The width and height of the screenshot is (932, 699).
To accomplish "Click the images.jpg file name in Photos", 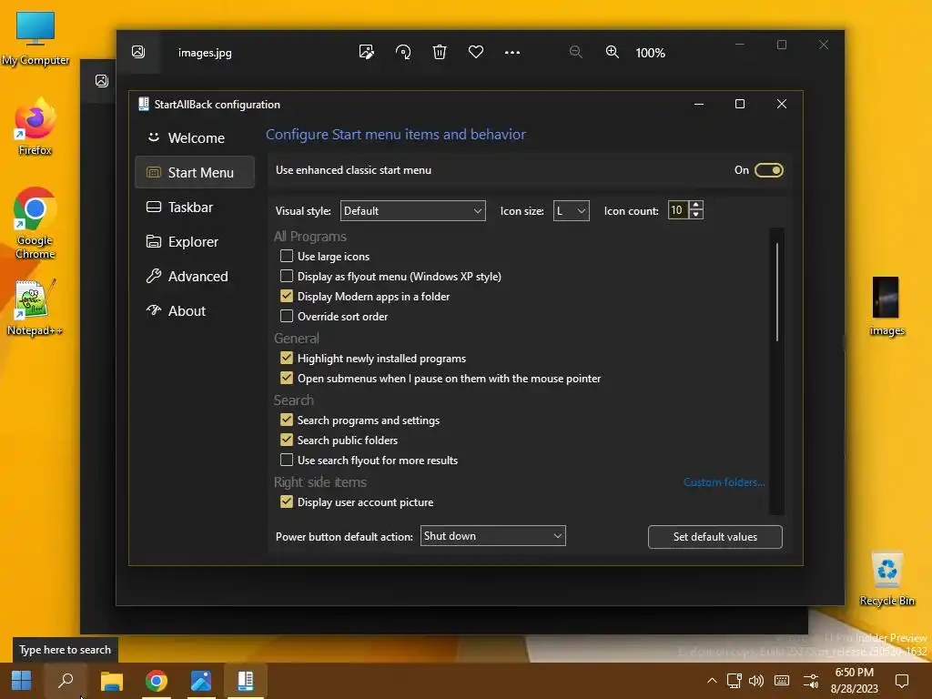I will [205, 53].
